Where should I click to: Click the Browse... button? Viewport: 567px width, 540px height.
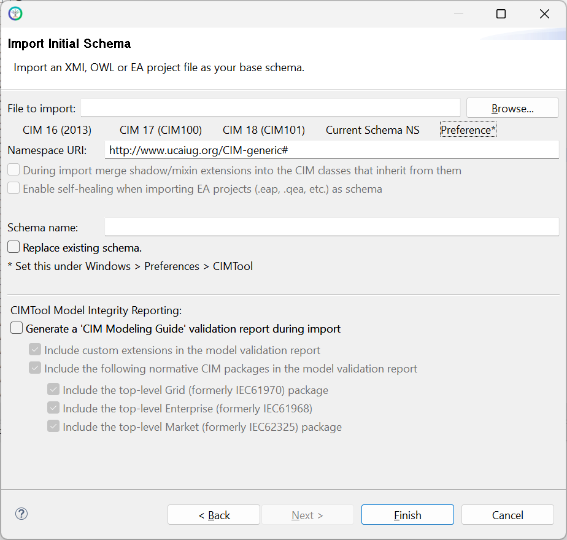coord(512,108)
